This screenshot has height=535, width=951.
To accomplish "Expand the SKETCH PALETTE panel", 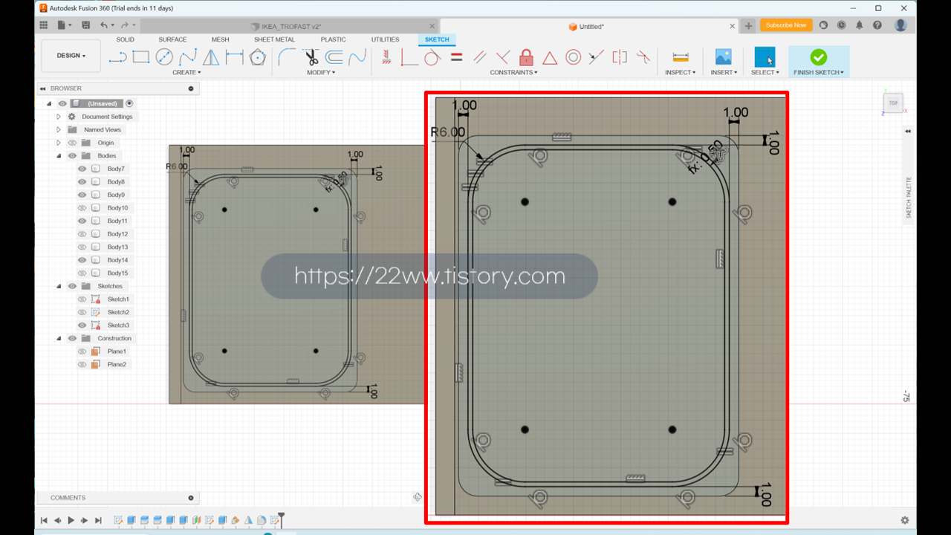I will [x=907, y=132].
